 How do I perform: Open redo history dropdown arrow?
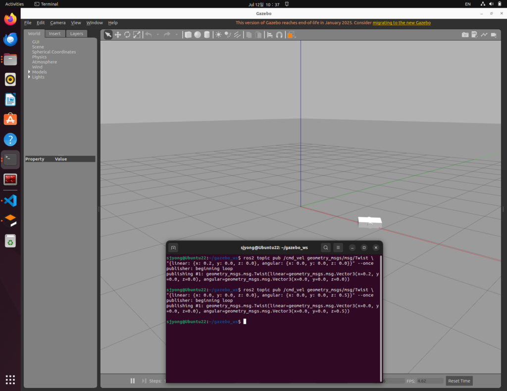tap(177, 34)
